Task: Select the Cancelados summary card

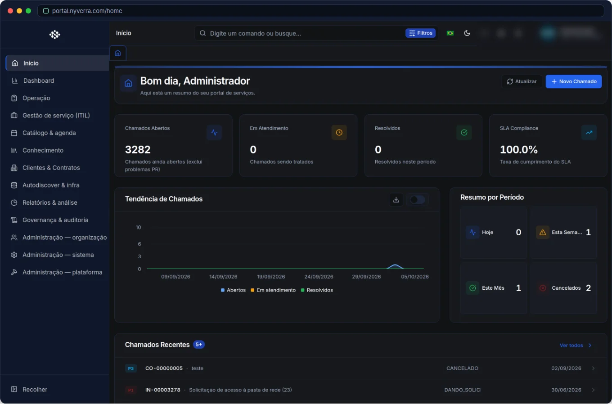Action: (564, 288)
